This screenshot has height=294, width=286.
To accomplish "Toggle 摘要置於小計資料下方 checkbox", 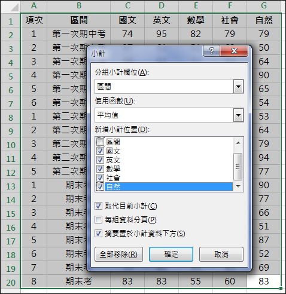I will coord(98,234).
